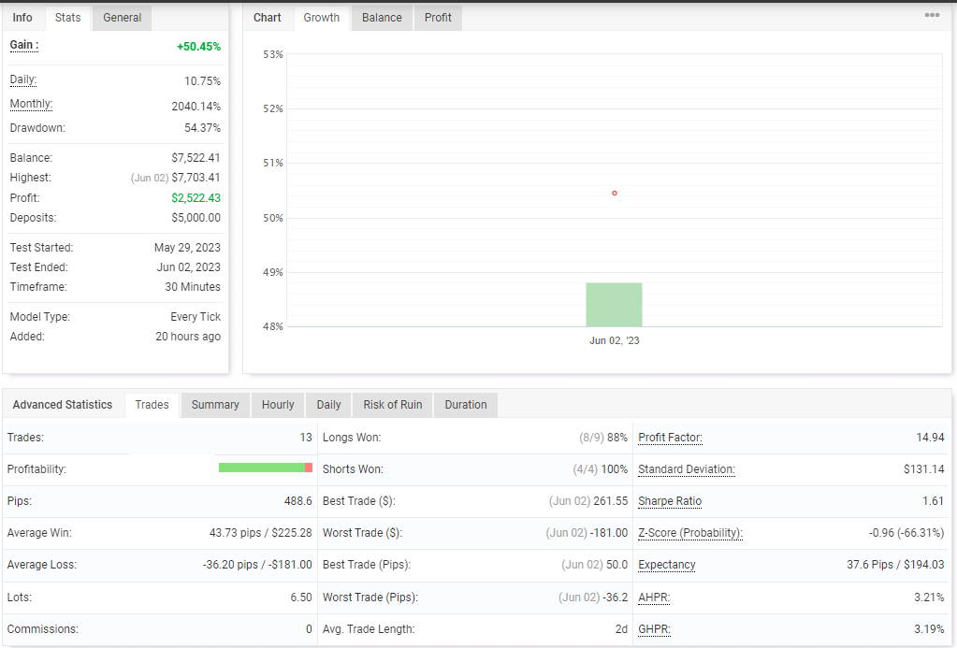
Task: Click the (4/4) 100% shorts won value
Action: tap(601, 469)
